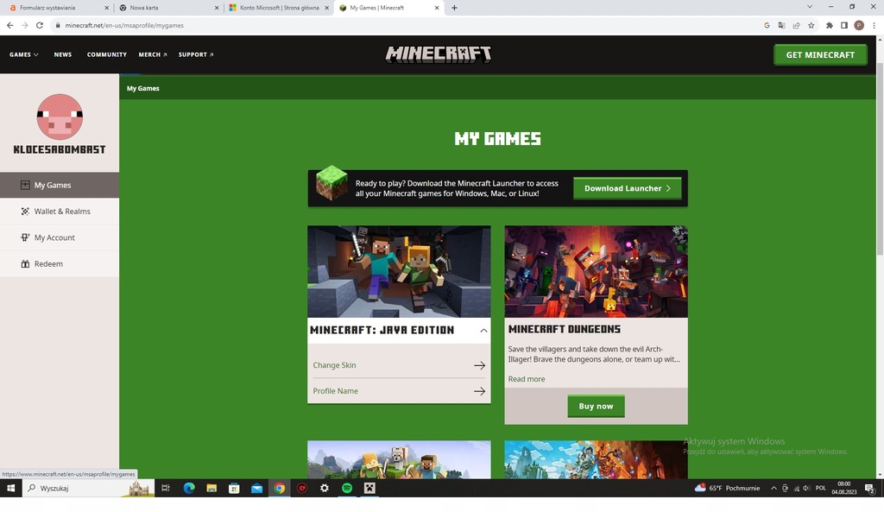Select My Account in the sidebar
884x512 pixels.
pyautogui.click(x=60, y=237)
